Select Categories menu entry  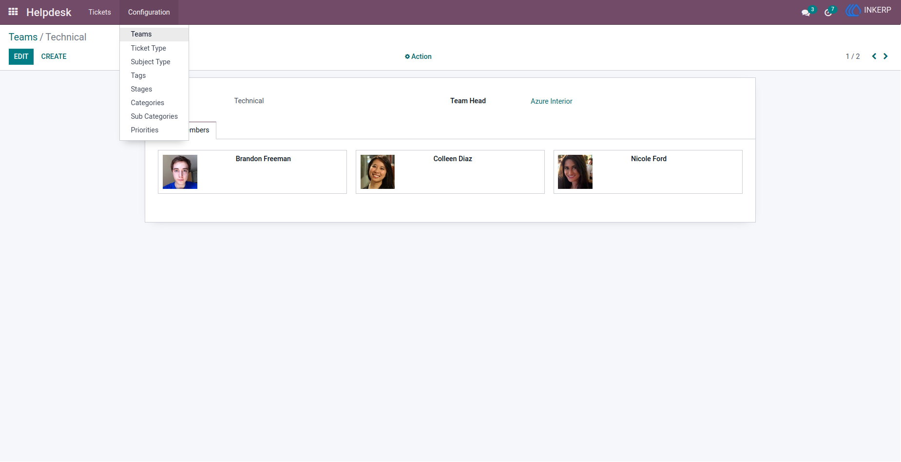pyautogui.click(x=154, y=103)
